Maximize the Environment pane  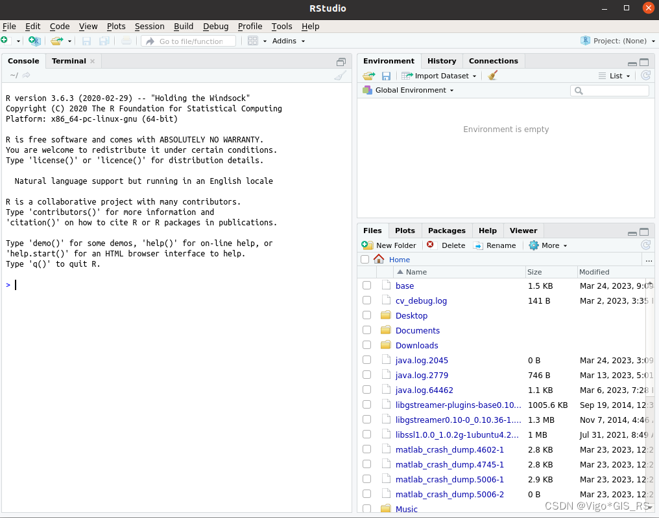click(x=644, y=63)
